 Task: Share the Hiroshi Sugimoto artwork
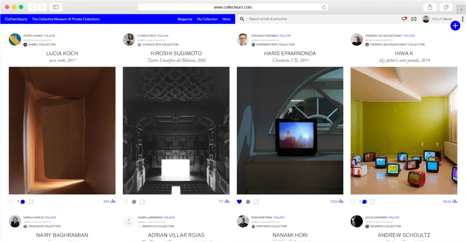142,202
